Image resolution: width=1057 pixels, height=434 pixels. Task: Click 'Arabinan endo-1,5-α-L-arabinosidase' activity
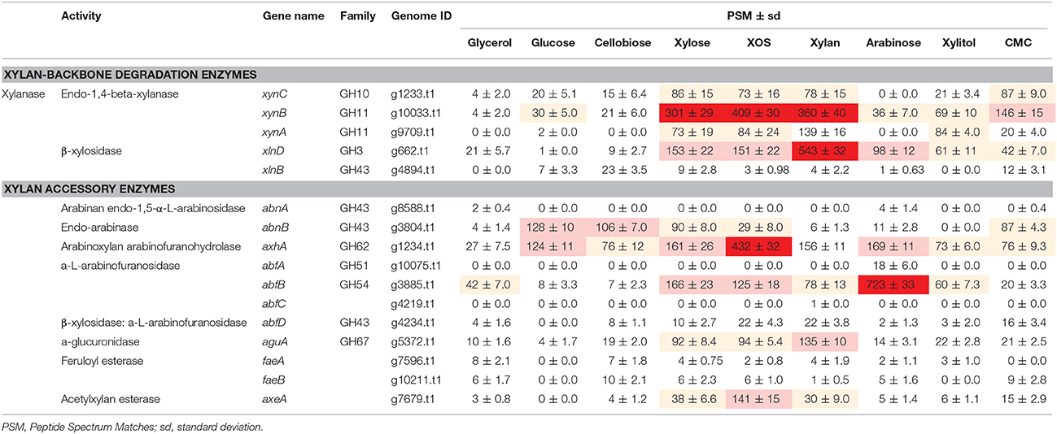click(153, 209)
